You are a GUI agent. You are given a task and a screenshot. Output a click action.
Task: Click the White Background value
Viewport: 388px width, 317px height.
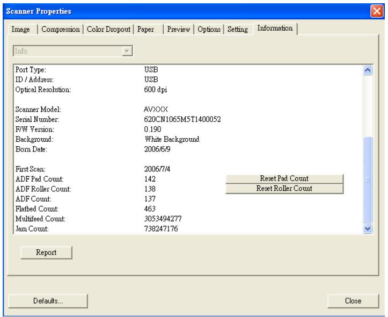click(x=172, y=139)
